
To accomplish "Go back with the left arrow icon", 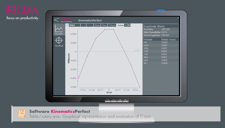I will [56, 20].
